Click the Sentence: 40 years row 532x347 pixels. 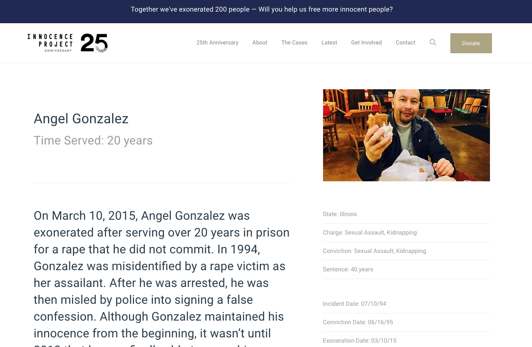coord(406,269)
